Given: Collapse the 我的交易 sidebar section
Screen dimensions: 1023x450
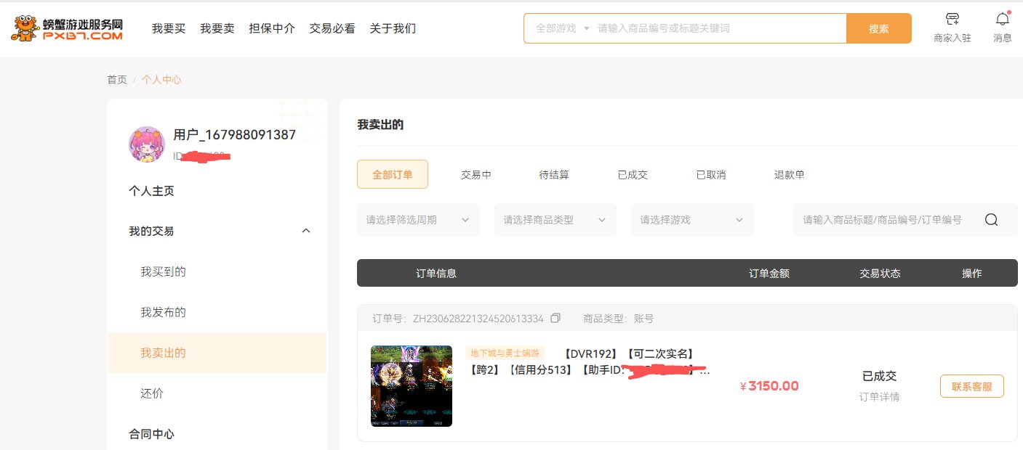Looking at the screenshot, I should tap(305, 231).
